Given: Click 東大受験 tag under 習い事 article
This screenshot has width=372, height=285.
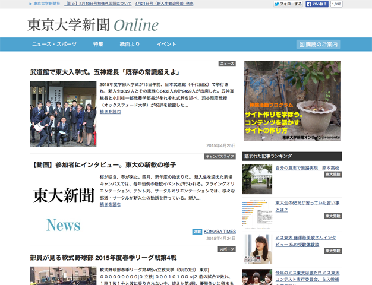Looking at the screenshot, I should [333, 216].
